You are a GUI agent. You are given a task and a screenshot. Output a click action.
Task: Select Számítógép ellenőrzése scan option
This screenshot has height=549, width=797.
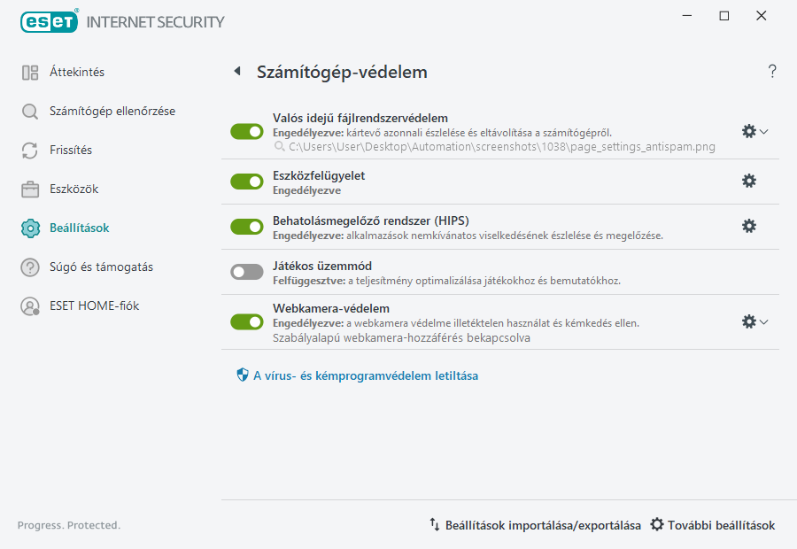(x=102, y=112)
